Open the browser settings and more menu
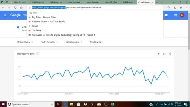190x107 pixels. 187,7
